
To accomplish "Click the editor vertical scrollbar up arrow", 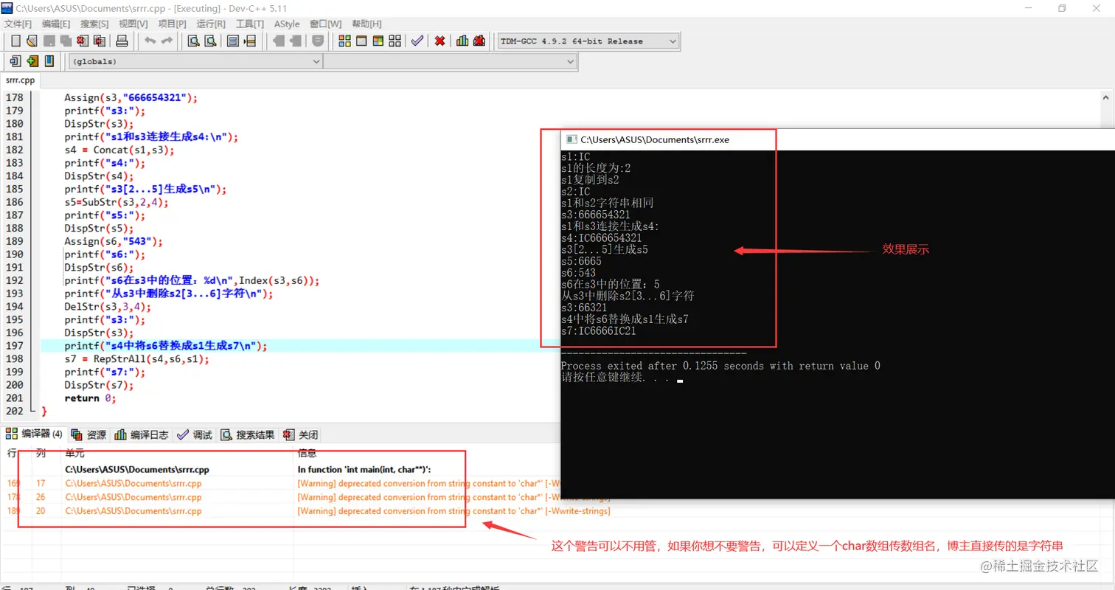I will 1105,98.
